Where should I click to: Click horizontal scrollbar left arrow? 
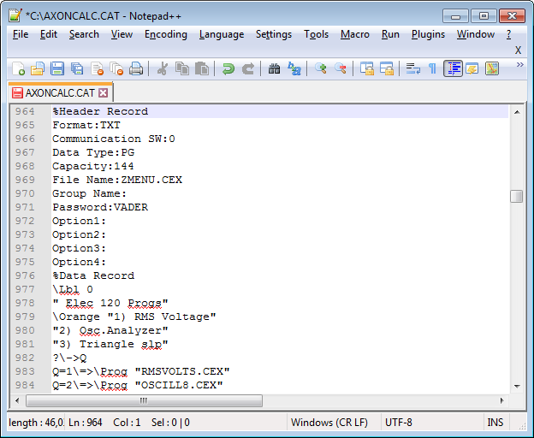click(17, 400)
